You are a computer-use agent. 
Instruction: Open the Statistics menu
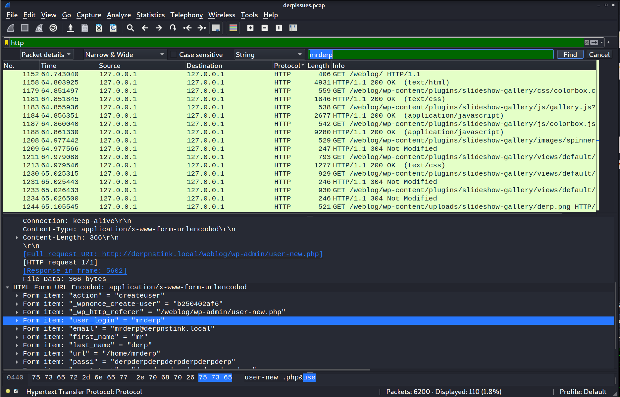[x=150, y=15]
